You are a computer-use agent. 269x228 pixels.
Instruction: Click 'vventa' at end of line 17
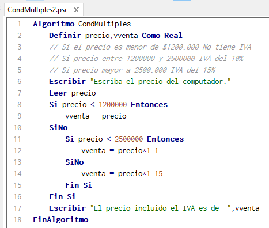point(247,208)
